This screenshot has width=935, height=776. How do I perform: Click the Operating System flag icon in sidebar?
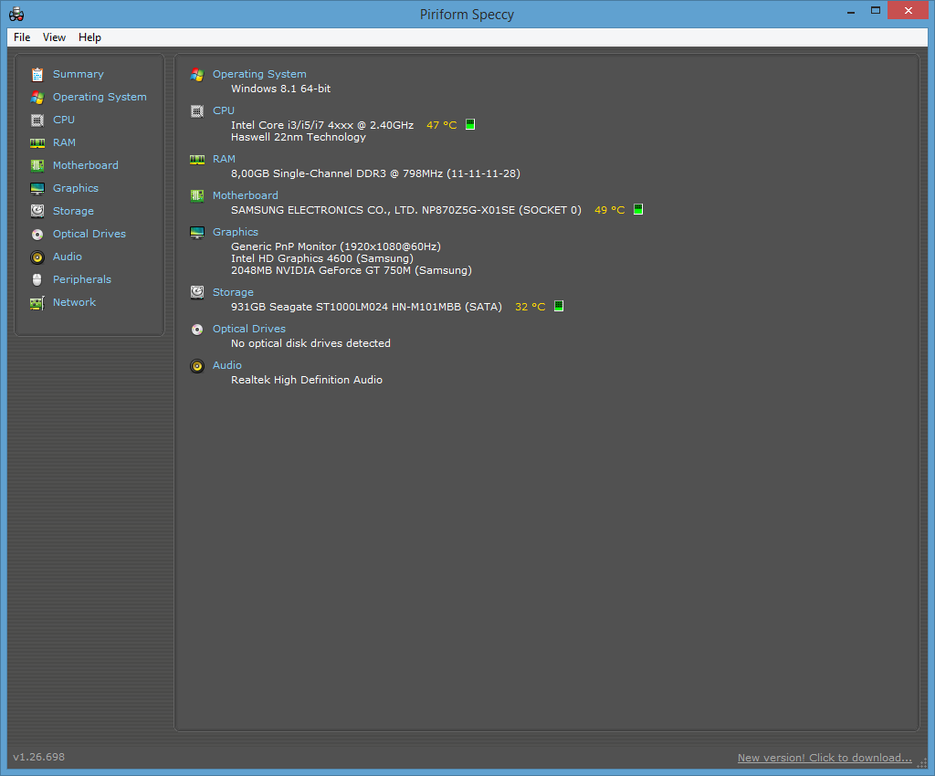click(x=37, y=97)
